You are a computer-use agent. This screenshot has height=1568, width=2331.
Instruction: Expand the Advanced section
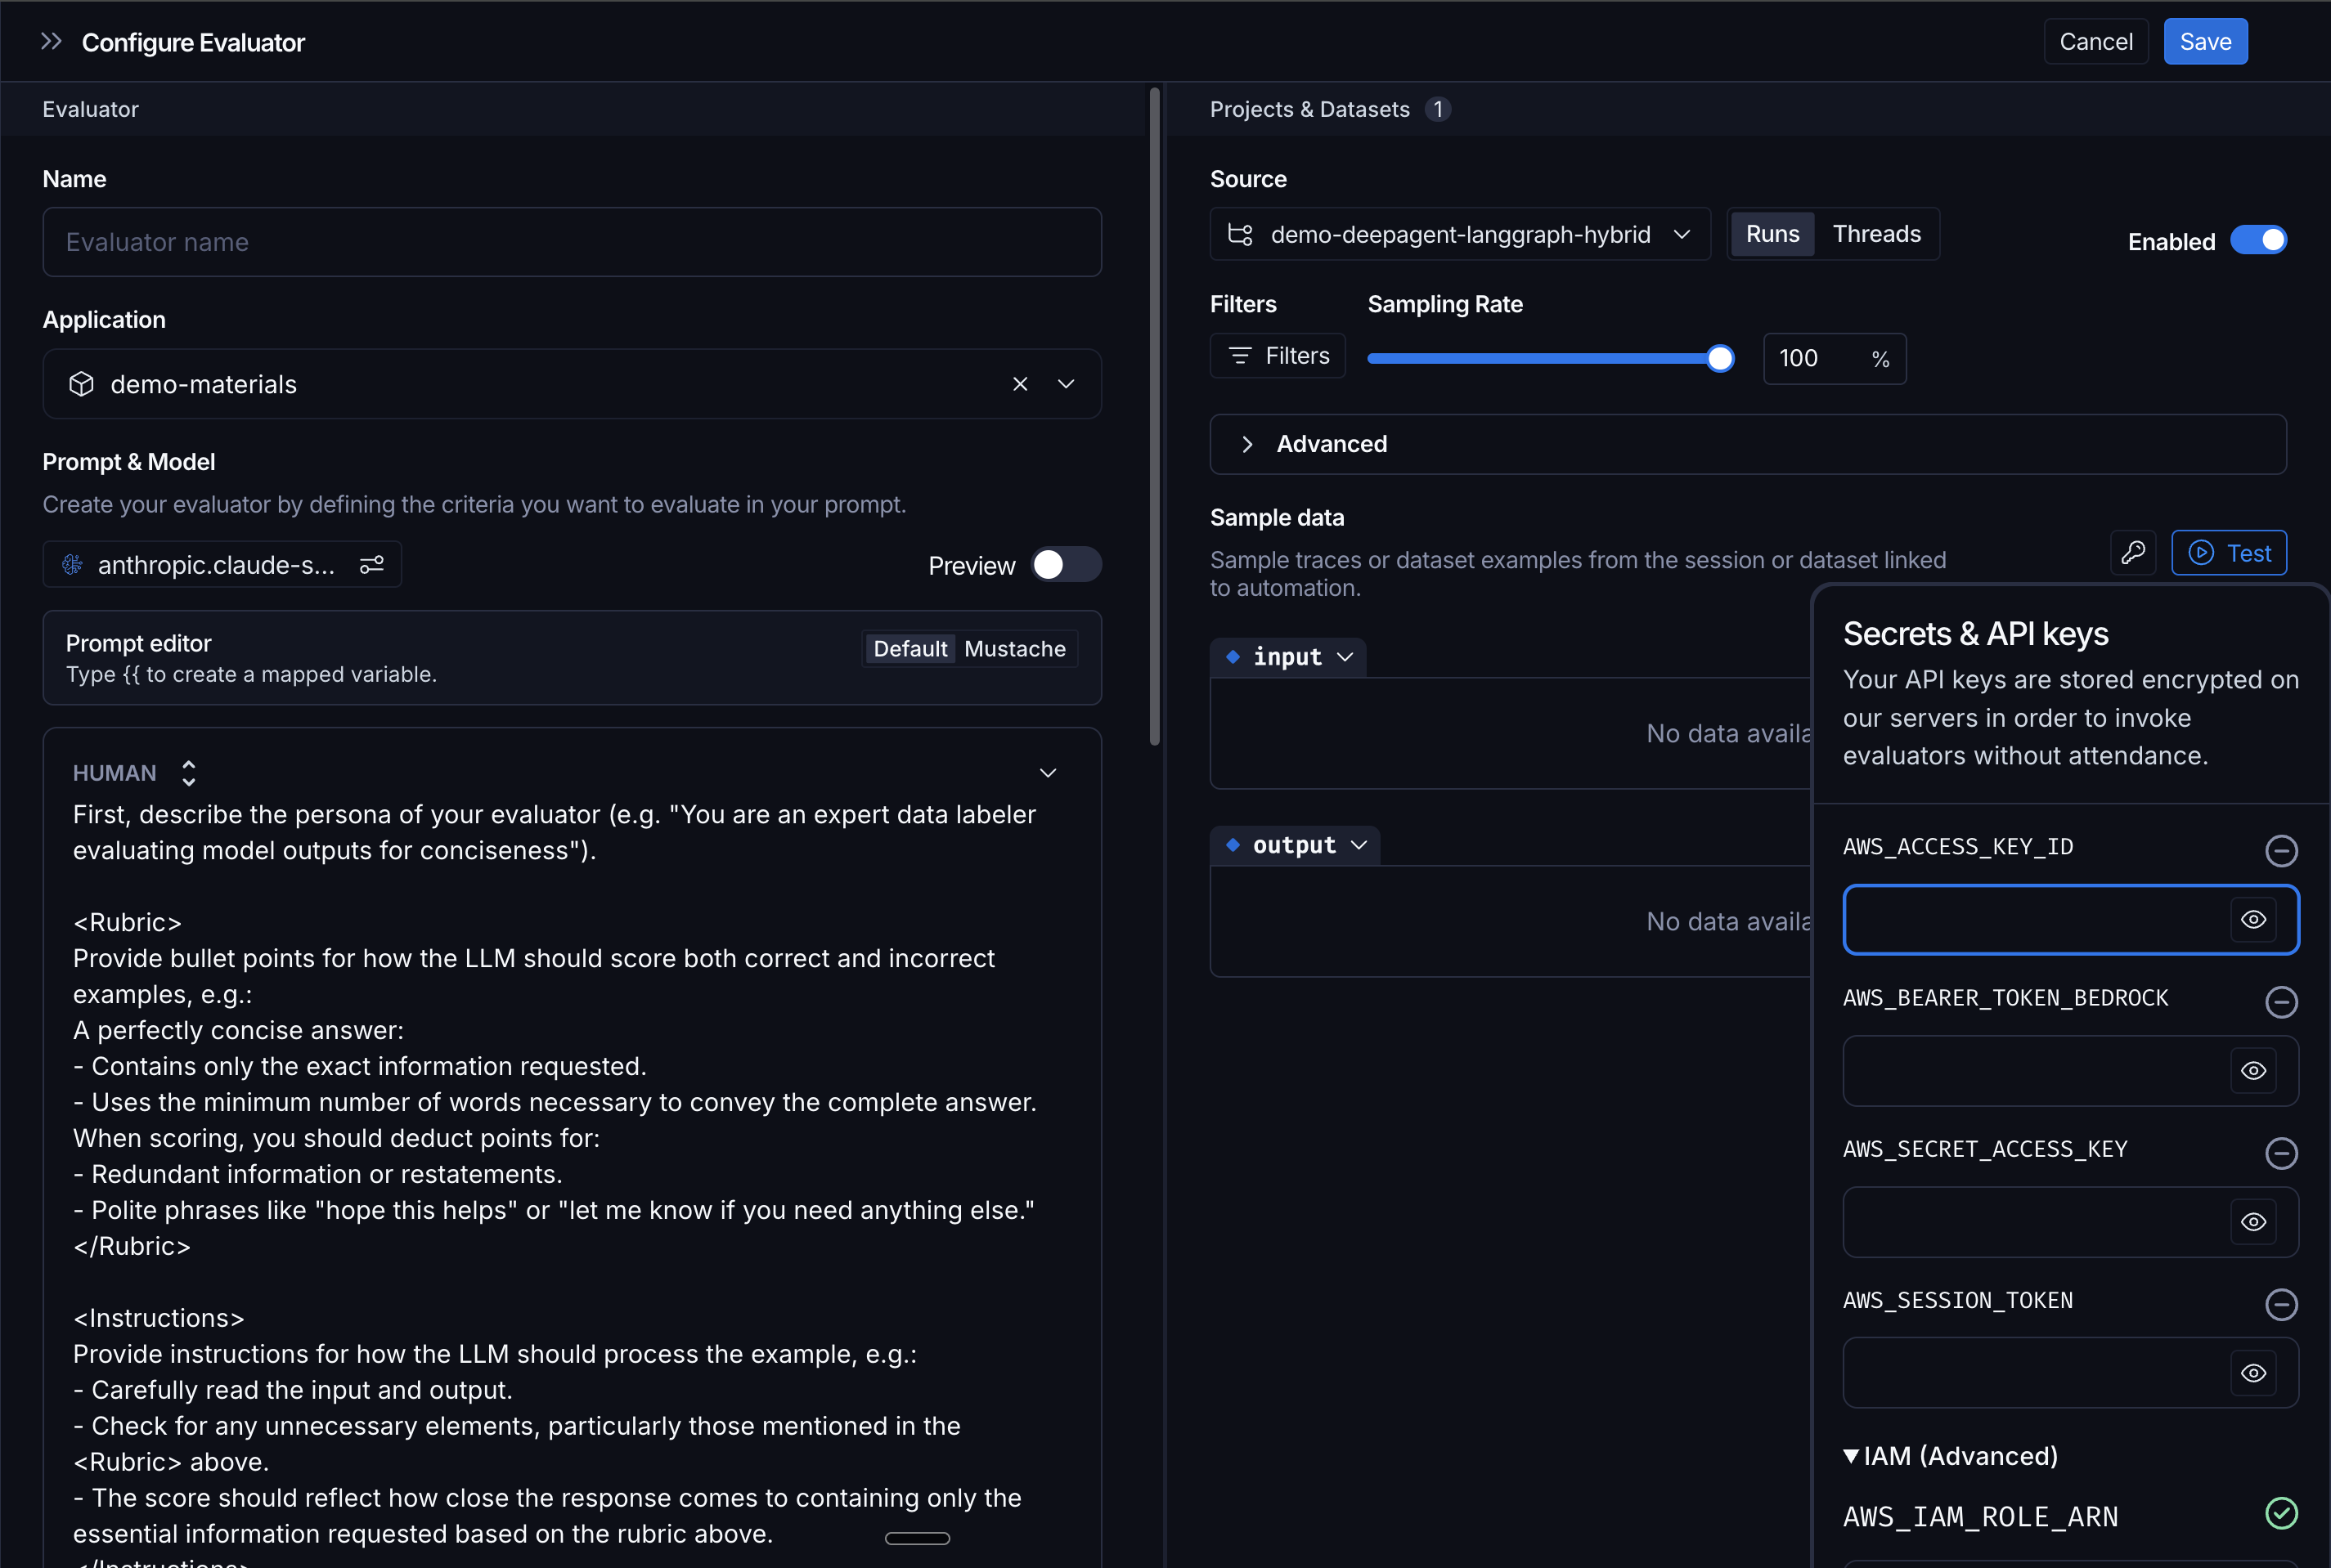1748,444
